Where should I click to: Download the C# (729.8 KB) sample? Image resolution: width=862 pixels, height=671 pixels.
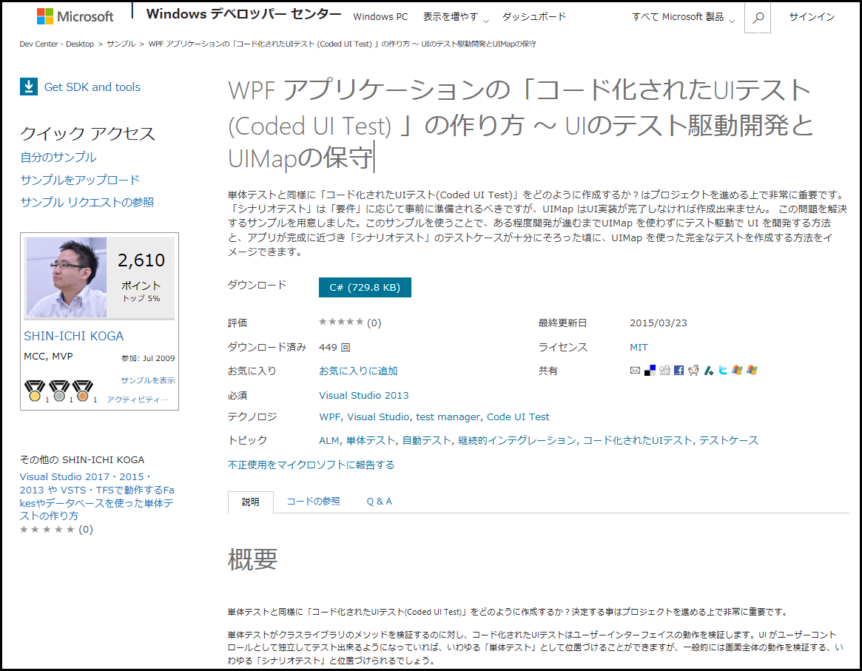tap(365, 288)
